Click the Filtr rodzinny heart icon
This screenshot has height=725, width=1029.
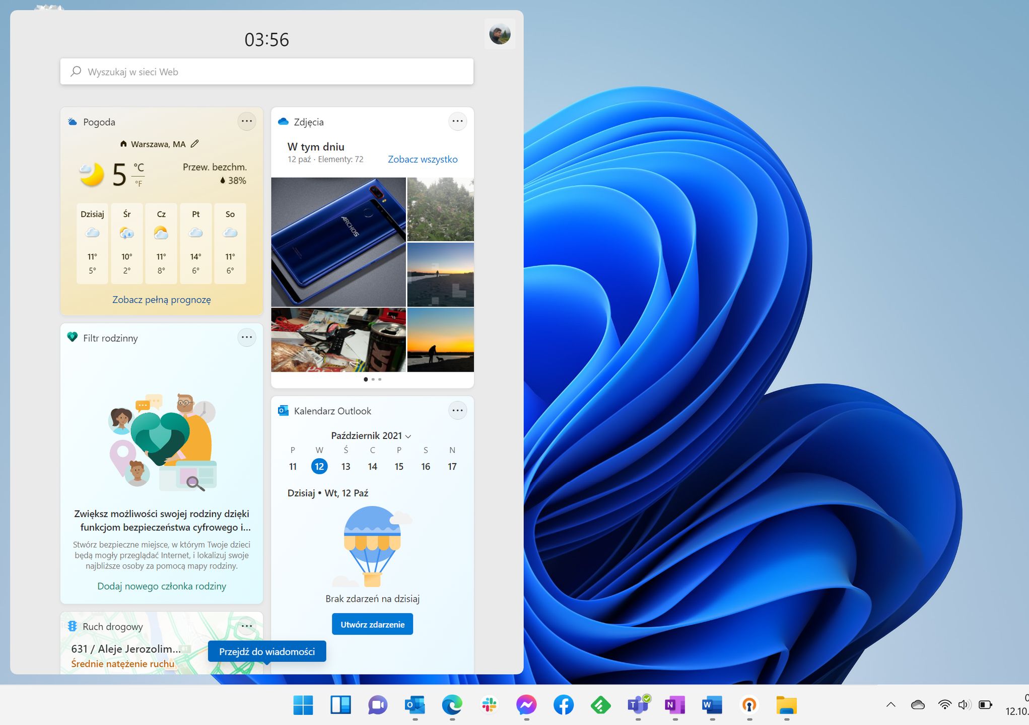point(72,337)
